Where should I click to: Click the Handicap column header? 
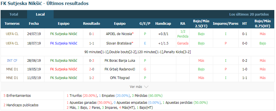[x=163, y=23]
